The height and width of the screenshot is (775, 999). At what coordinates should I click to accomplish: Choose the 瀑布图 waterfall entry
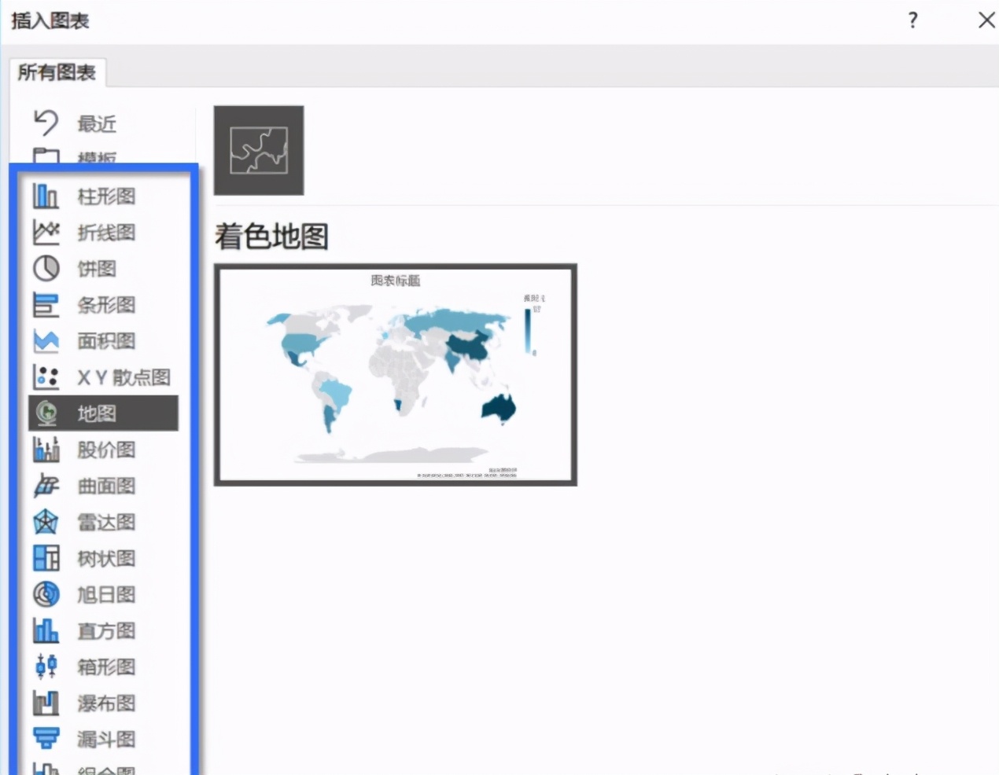[x=106, y=703]
